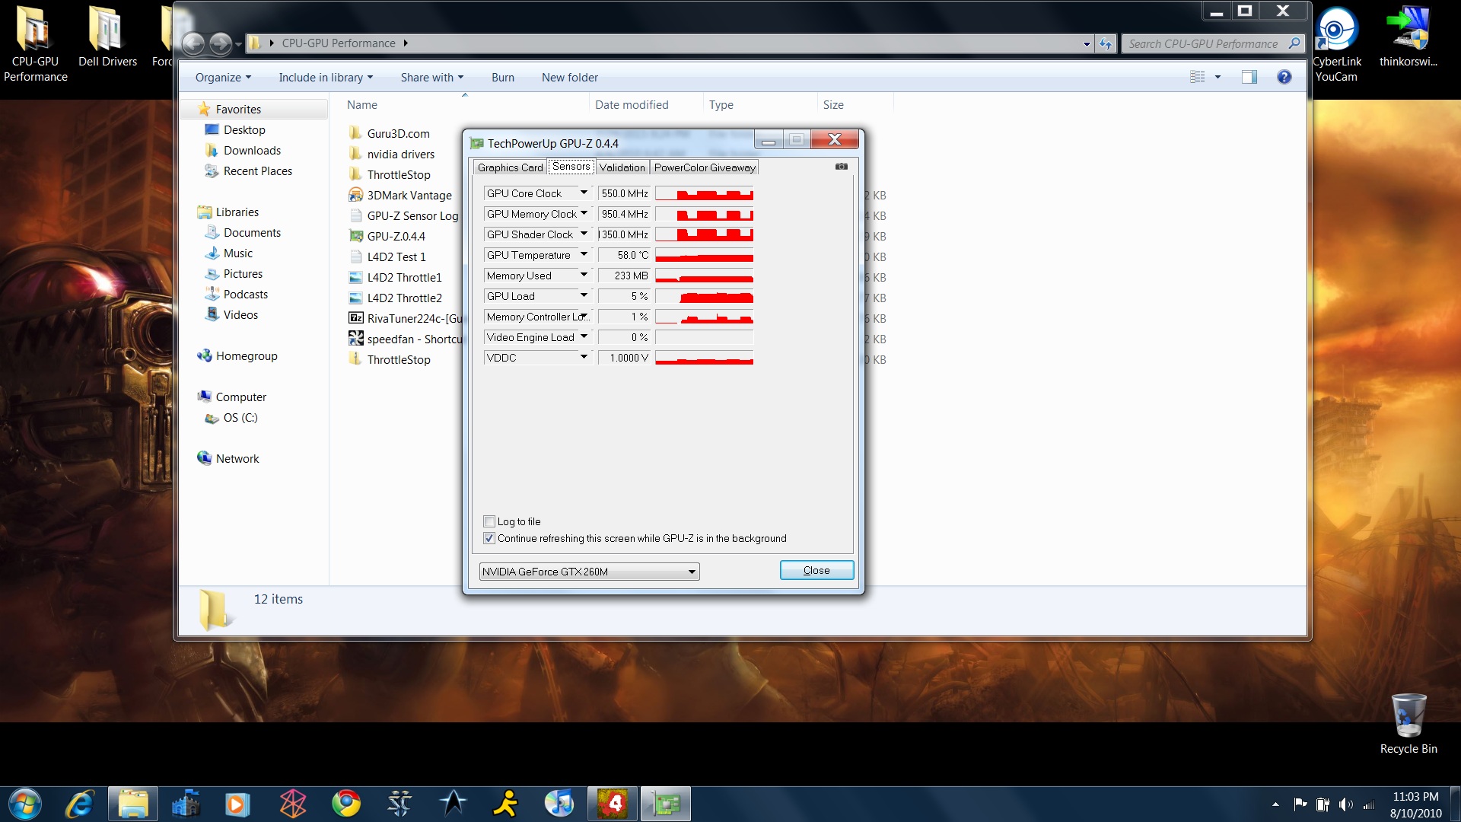1461x822 pixels.
Task: Click the Explorer Back navigation button
Action: tap(193, 44)
